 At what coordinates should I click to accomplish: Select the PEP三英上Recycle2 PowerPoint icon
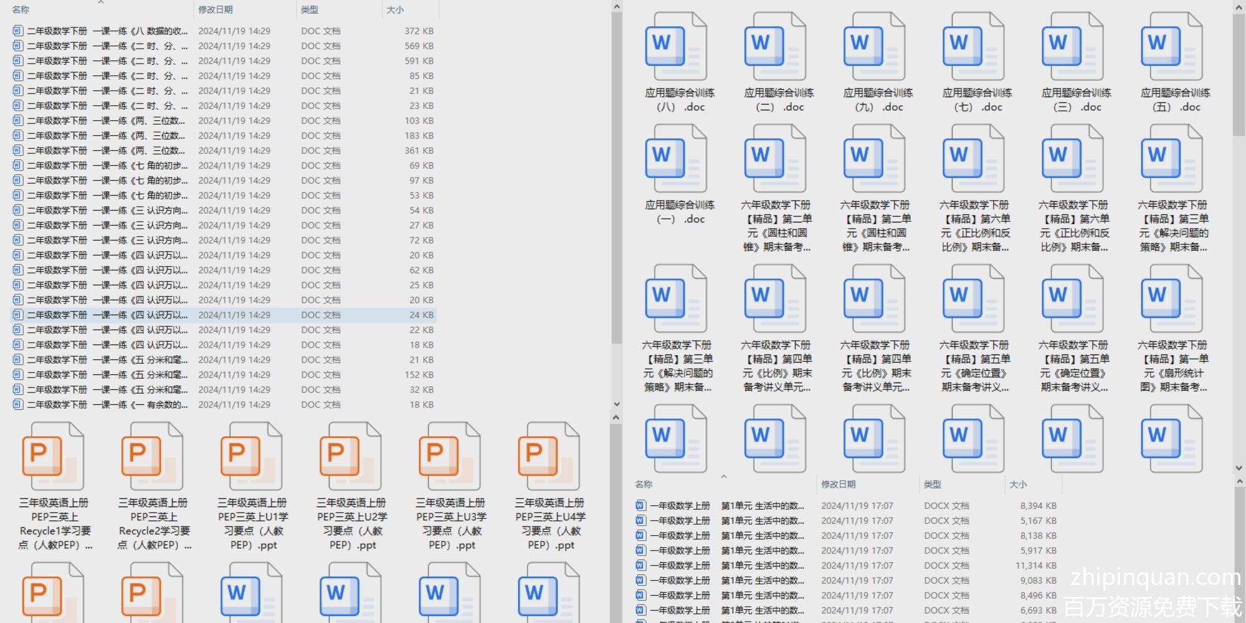coord(152,456)
